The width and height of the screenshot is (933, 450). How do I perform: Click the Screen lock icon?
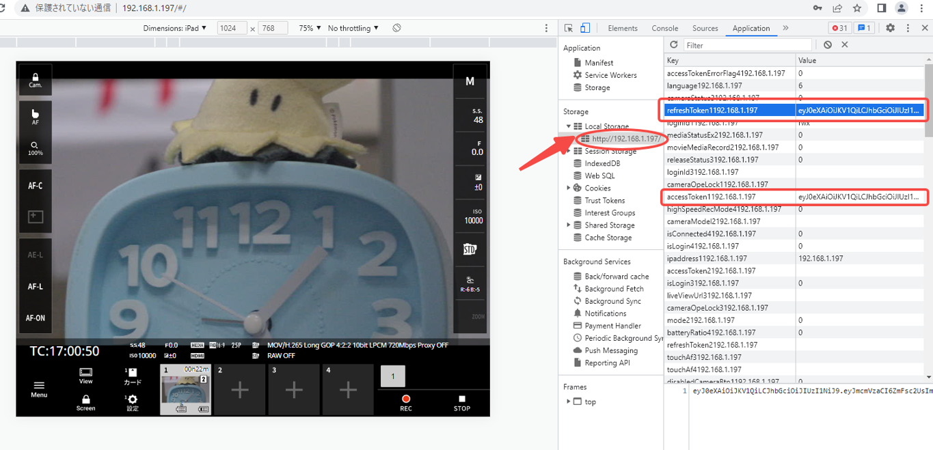pos(85,403)
